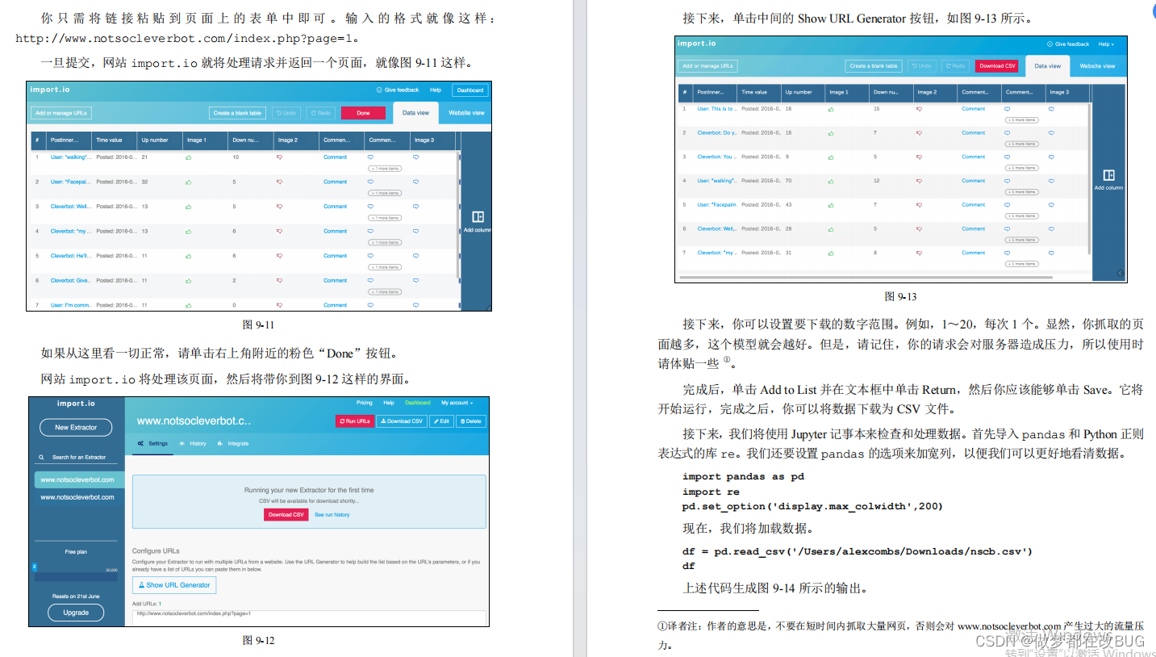Click Create a blank table in figure 9-13
The image size is (1156, 657).
(x=874, y=66)
